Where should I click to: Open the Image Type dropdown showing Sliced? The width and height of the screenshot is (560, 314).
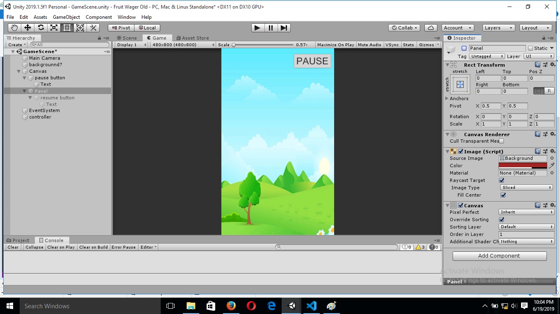[x=526, y=188]
